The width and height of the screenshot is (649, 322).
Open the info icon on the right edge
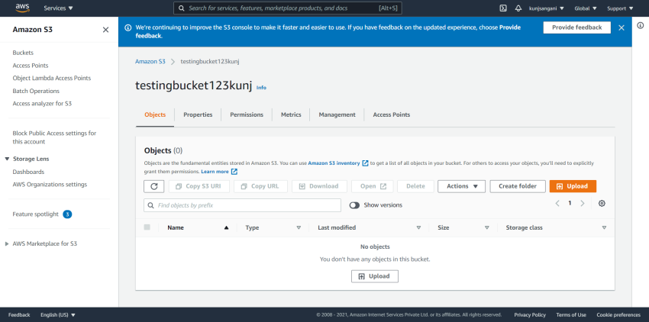pyautogui.click(x=641, y=26)
